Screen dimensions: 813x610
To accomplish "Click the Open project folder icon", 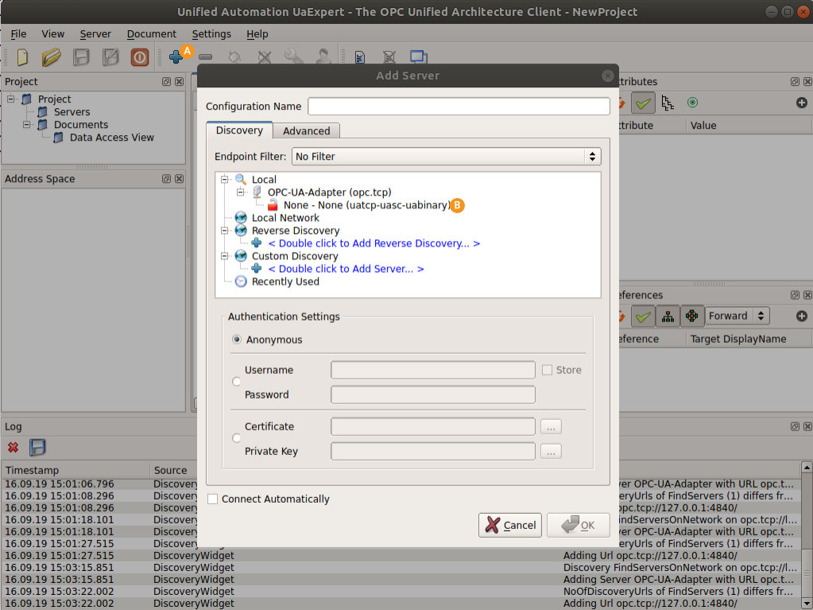I will click(x=52, y=57).
